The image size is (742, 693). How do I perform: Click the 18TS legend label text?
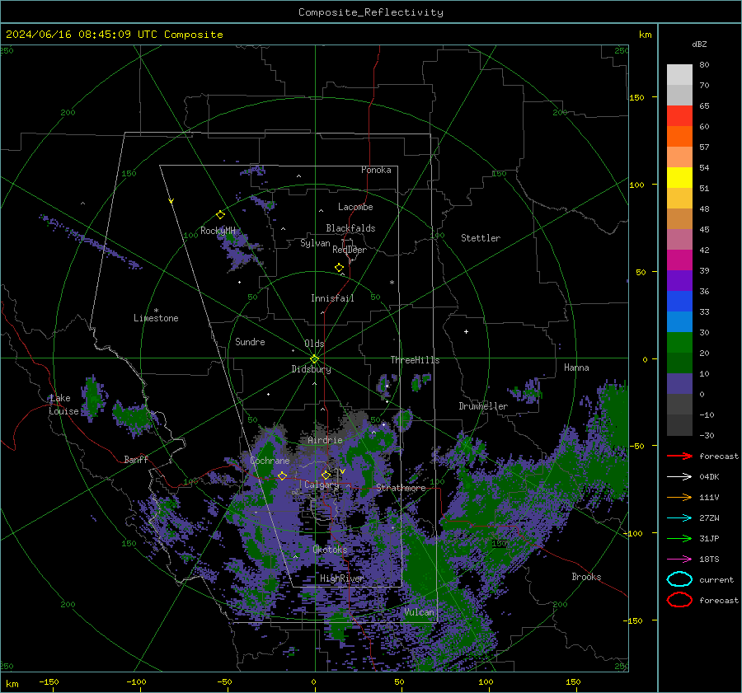coord(709,560)
